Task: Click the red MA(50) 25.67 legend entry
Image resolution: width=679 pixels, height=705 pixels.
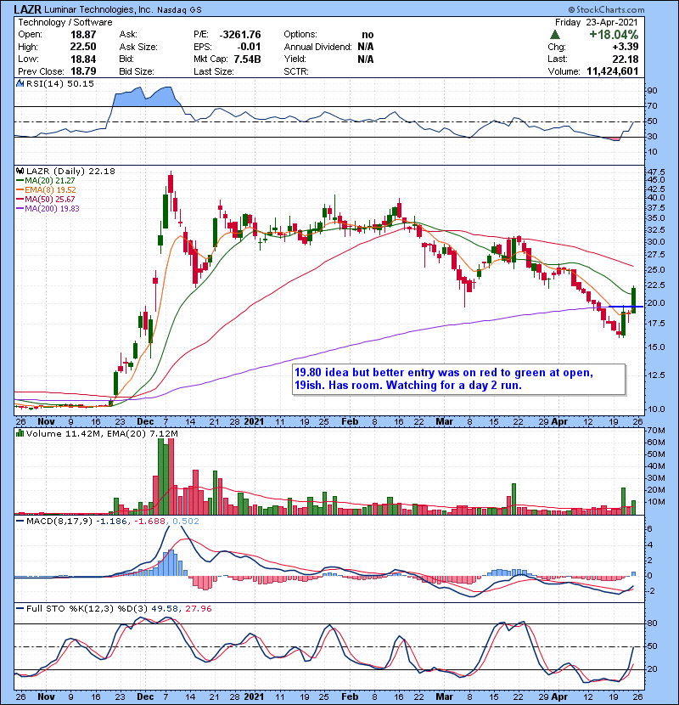Action: tap(49, 199)
